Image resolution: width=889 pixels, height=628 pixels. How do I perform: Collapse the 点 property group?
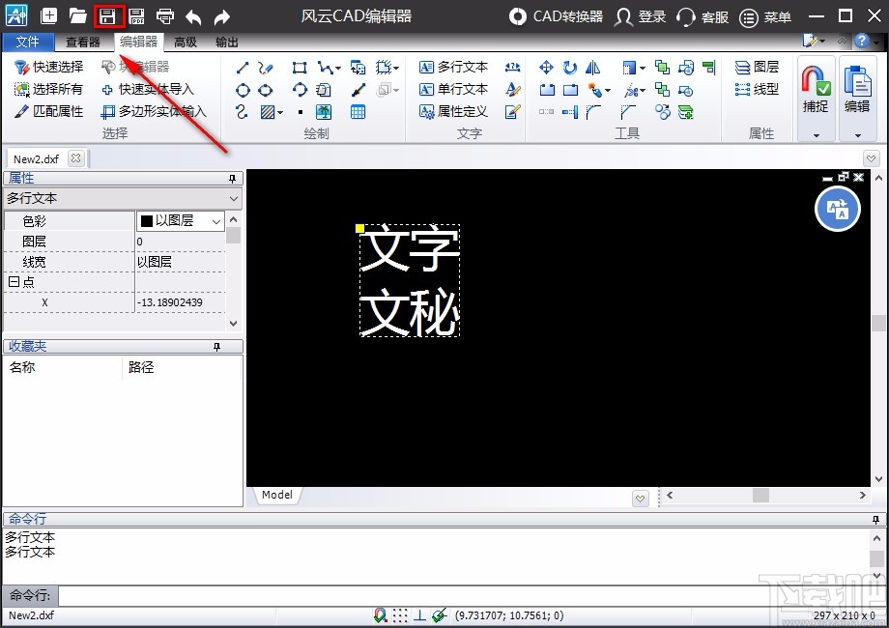click(x=14, y=282)
